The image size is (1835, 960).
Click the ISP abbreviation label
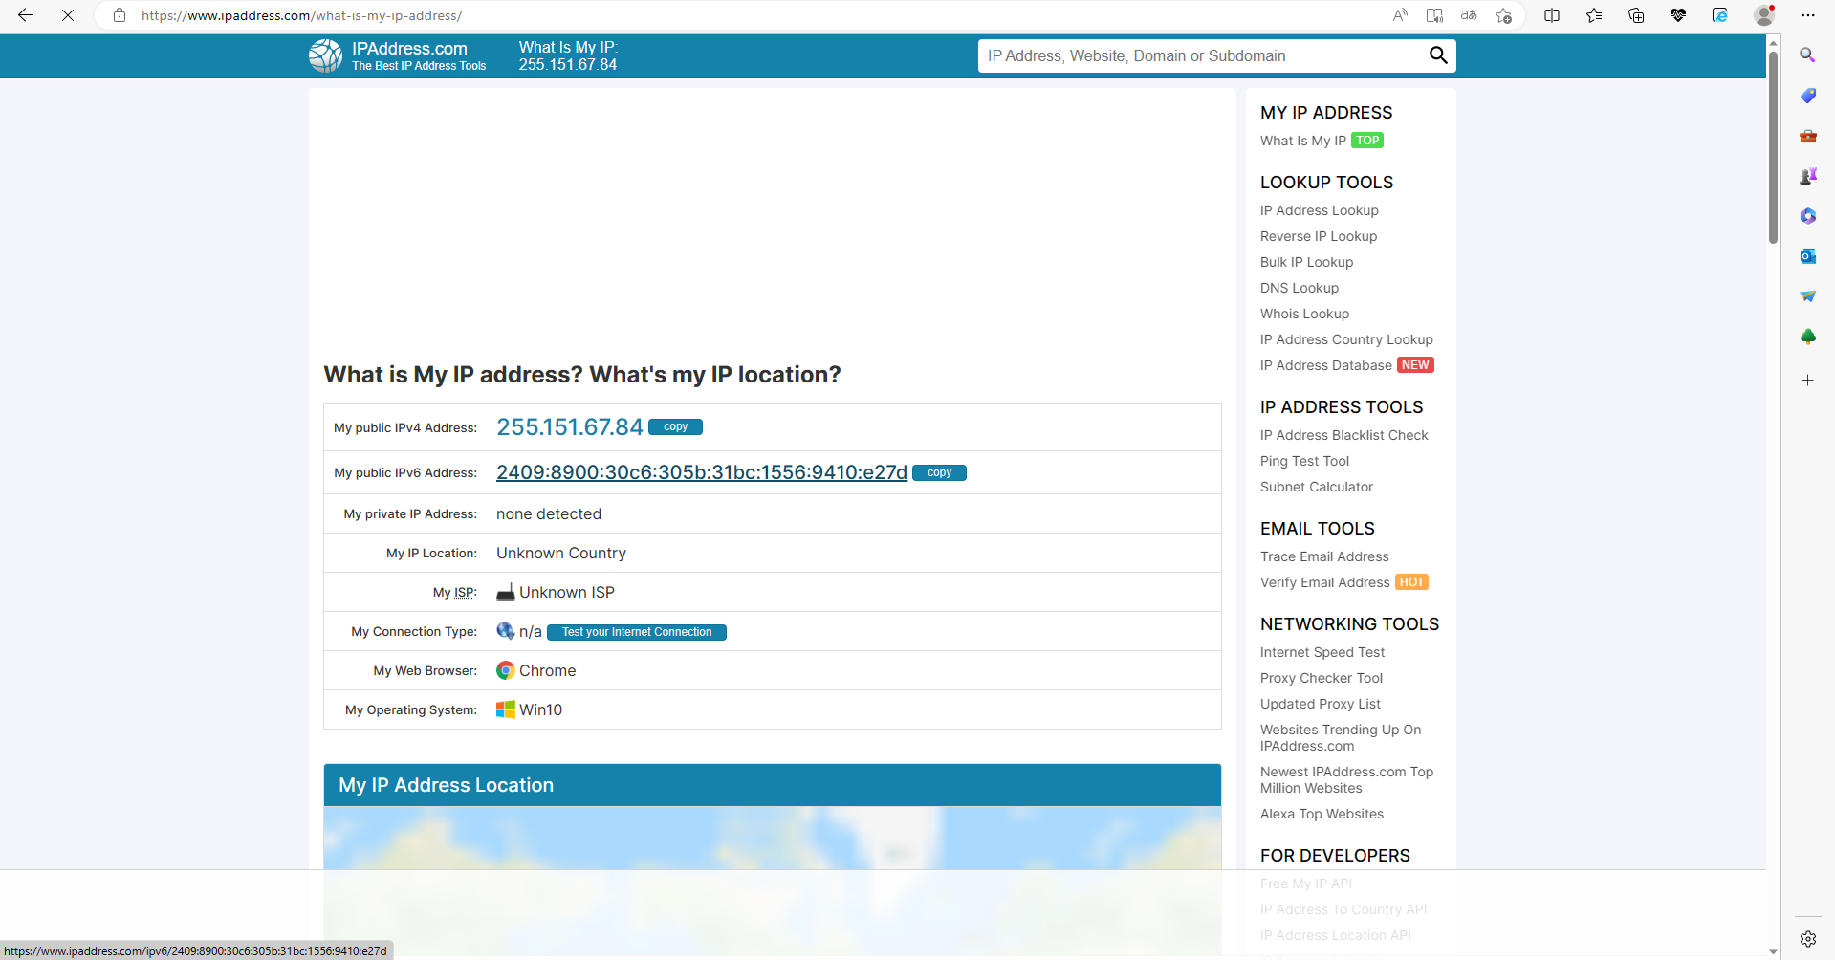pyautogui.click(x=464, y=593)
